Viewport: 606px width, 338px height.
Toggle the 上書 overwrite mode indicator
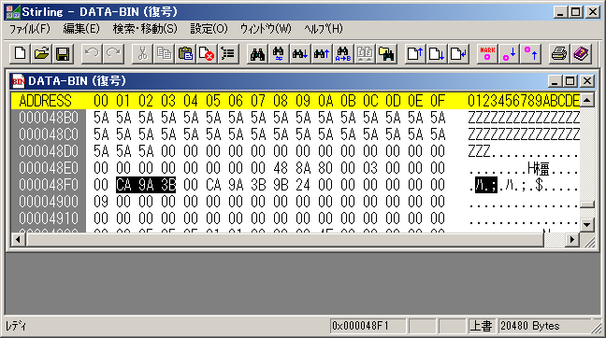point(482,326)
